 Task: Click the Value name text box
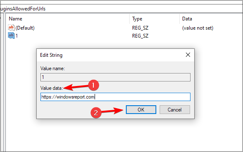click(x=115, y=77)
